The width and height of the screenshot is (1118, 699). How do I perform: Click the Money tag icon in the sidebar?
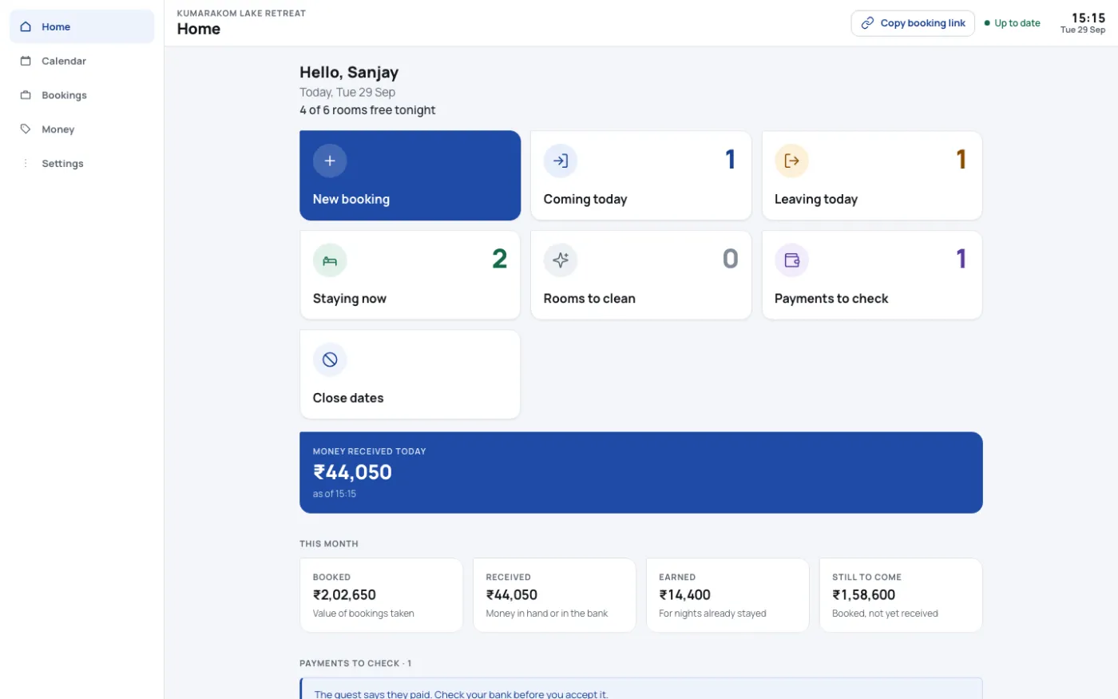[x=26, y=129]
